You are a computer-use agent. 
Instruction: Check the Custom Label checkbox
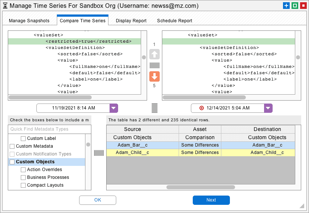tap(23, 138)
